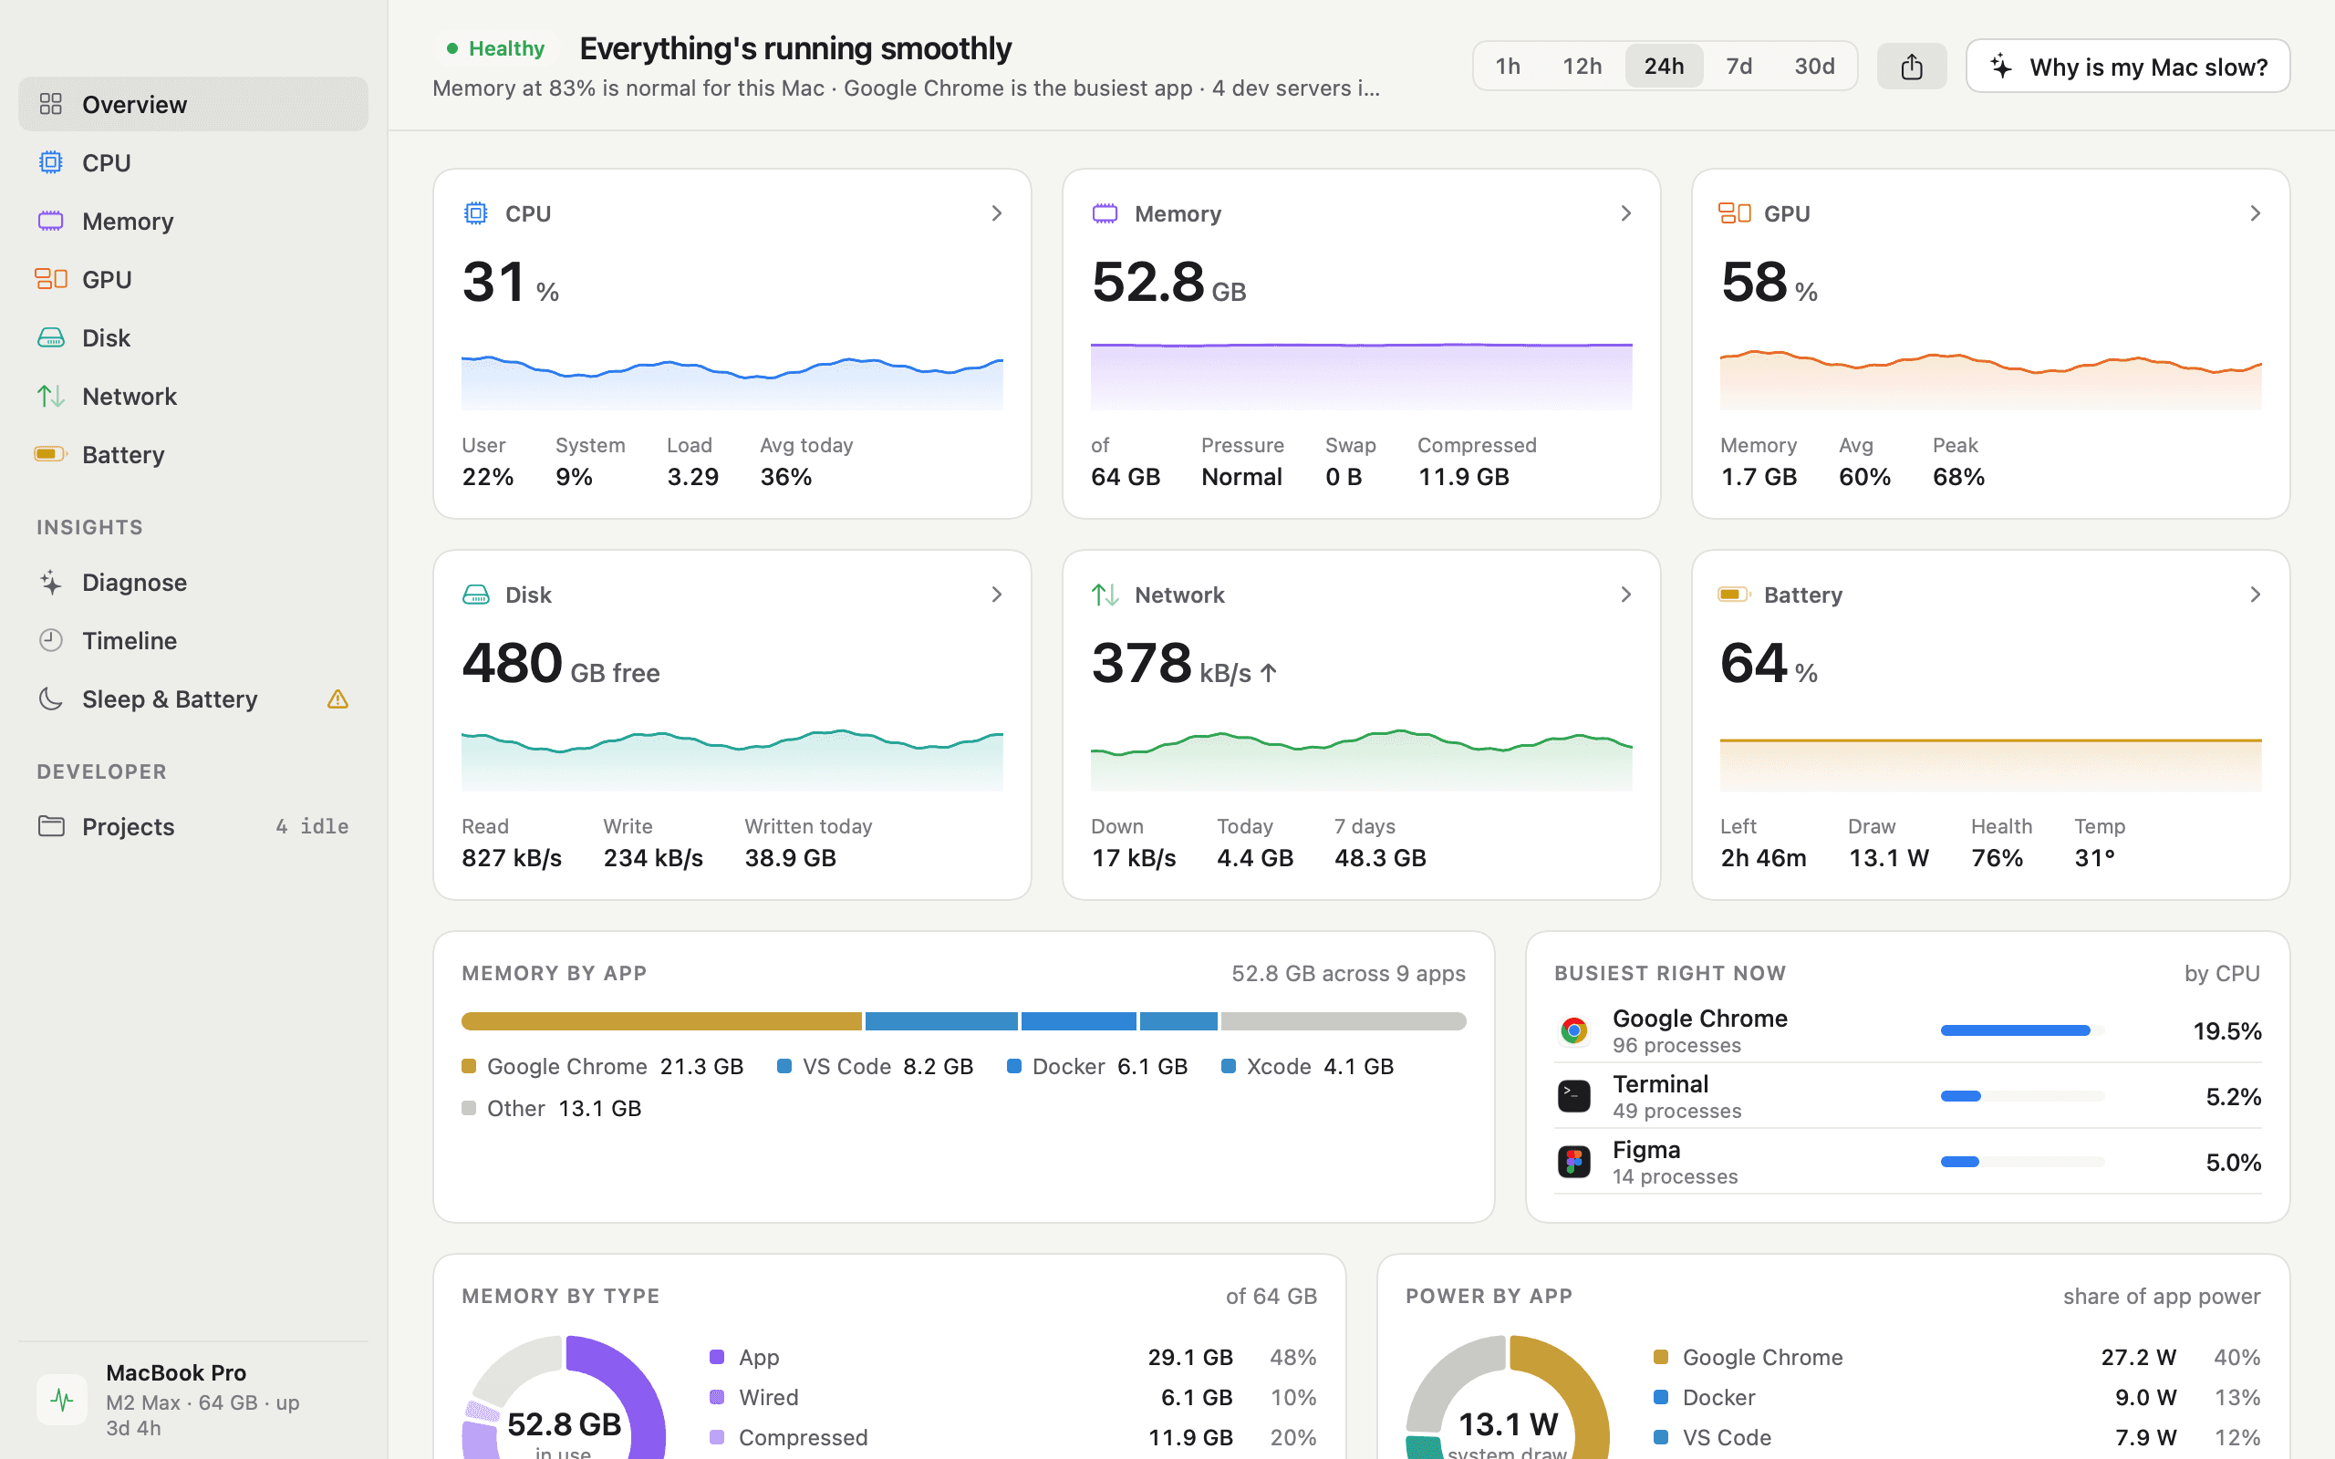Viewport: 2335px width, 1459px height.
Task: Click the Terminal '49 processes' row text
Action: click(1677, 1111)
